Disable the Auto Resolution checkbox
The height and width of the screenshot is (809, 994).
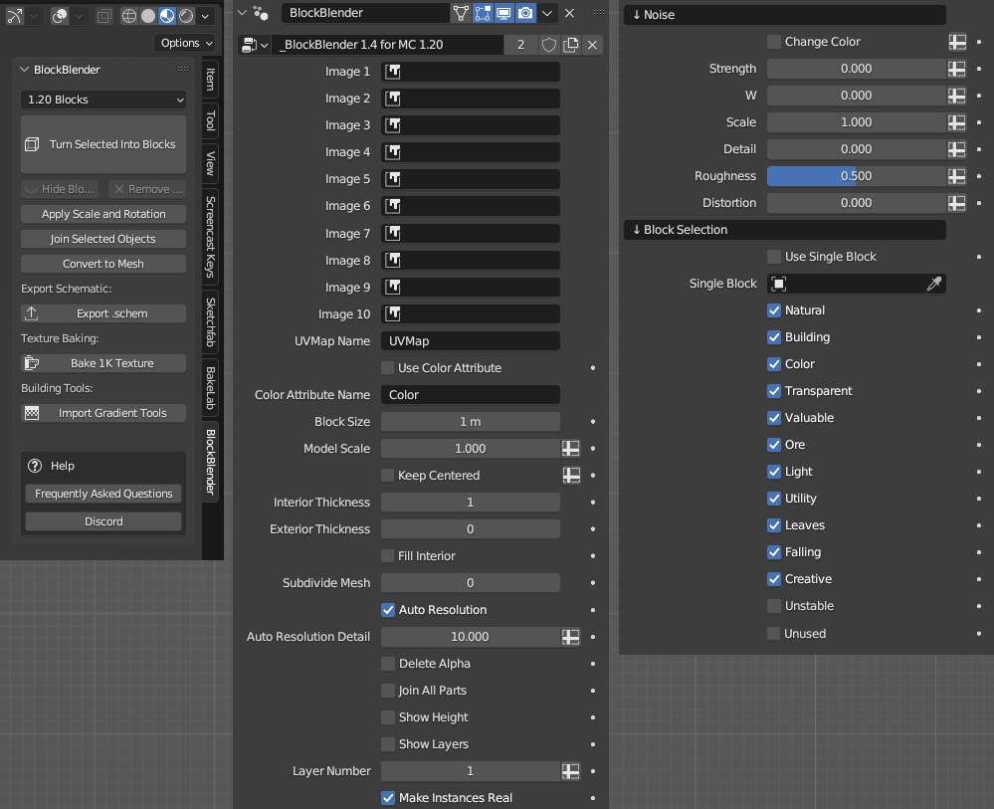coord(387,609)
